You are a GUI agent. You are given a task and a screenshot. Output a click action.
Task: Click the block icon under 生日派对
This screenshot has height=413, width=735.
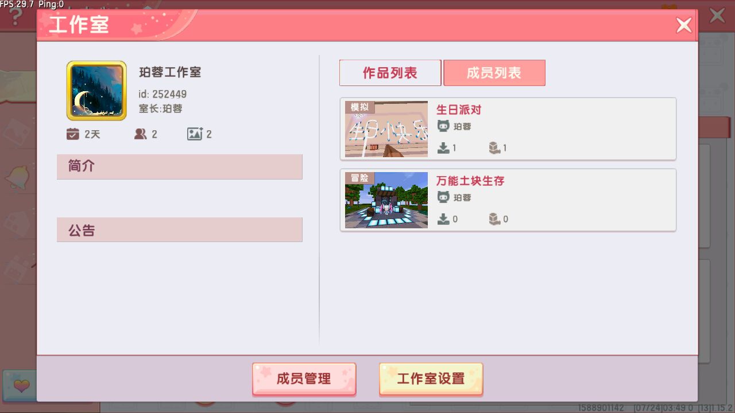494,148
